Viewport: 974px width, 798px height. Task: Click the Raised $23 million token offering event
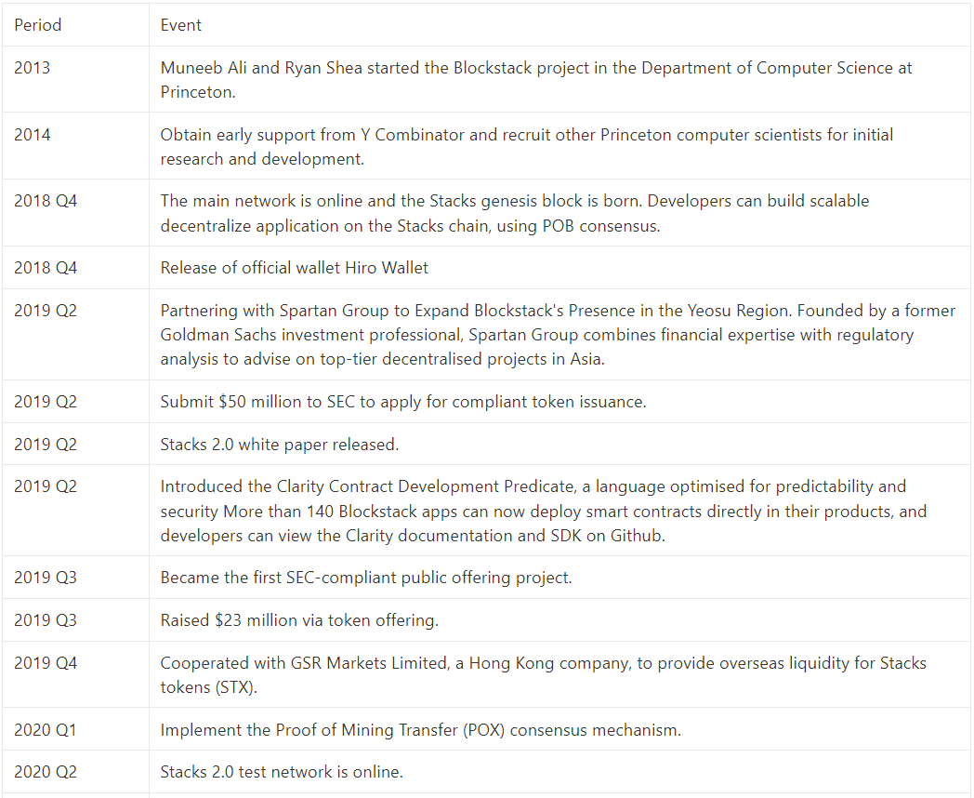pyautogui.click(x=299, y=620)
